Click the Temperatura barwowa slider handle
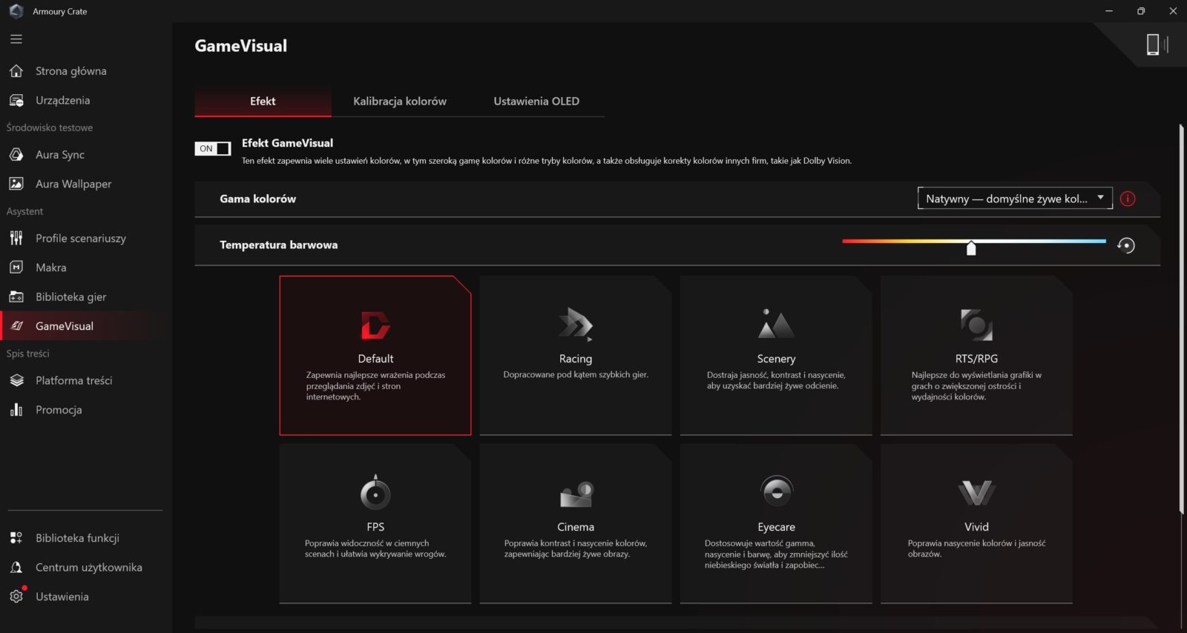Image resolution: width=1187 pixels, height=633 pixels. [971, 248]
